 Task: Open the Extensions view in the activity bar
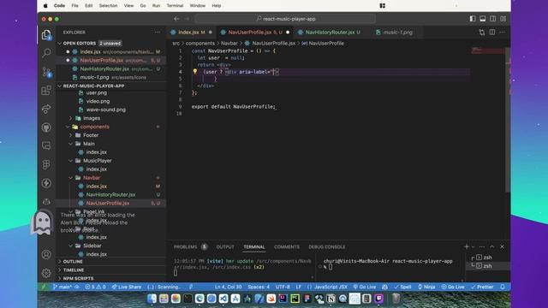coord(46,91)
